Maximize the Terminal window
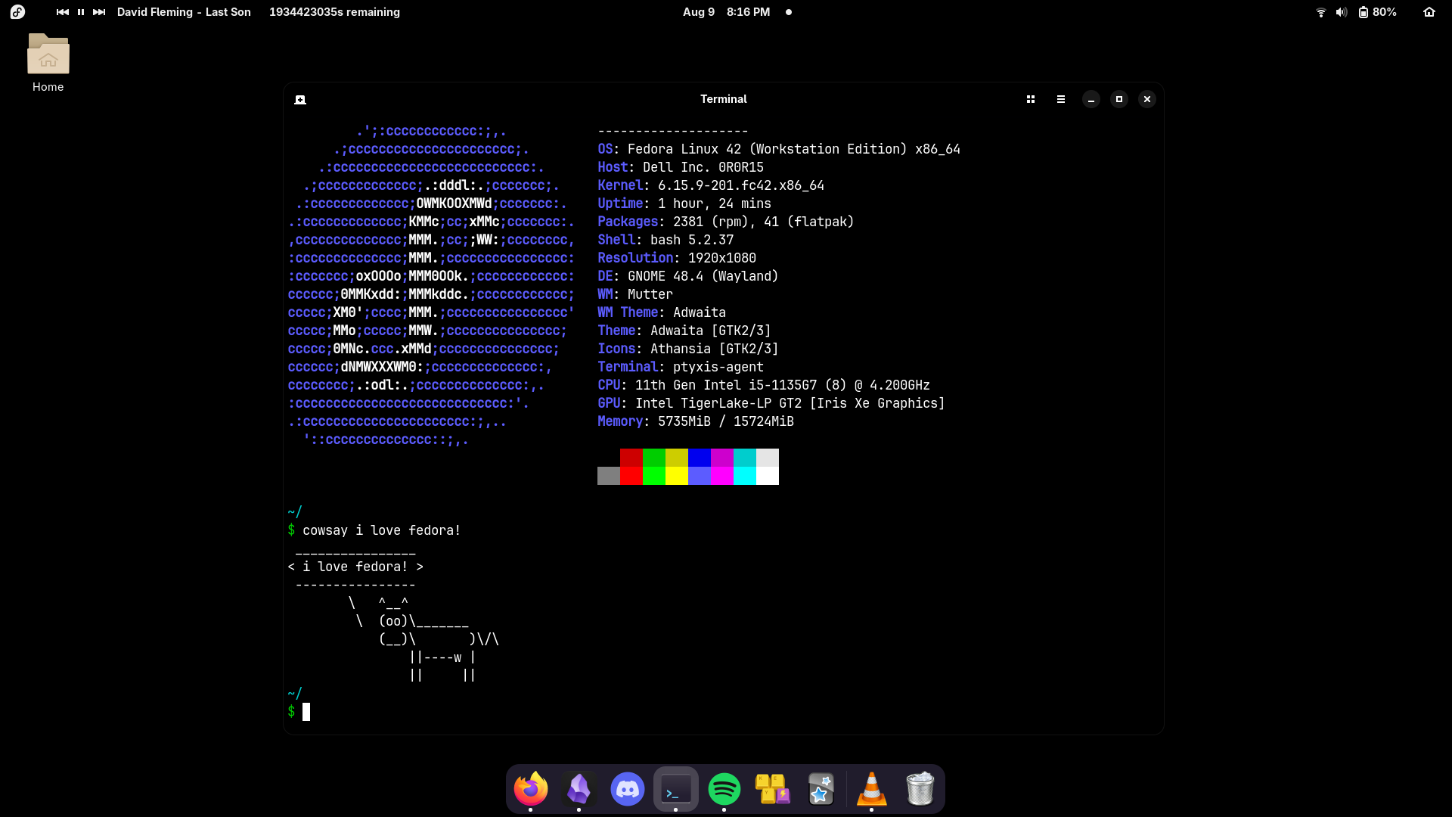Image resolution: width=1452 pixels, height=817 pixels. point(1119,99)
